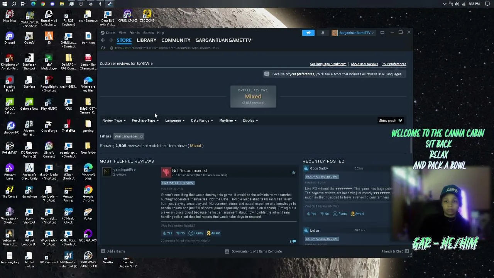
Task: Open Google Chrome from the taskbar
Action: 43,4
